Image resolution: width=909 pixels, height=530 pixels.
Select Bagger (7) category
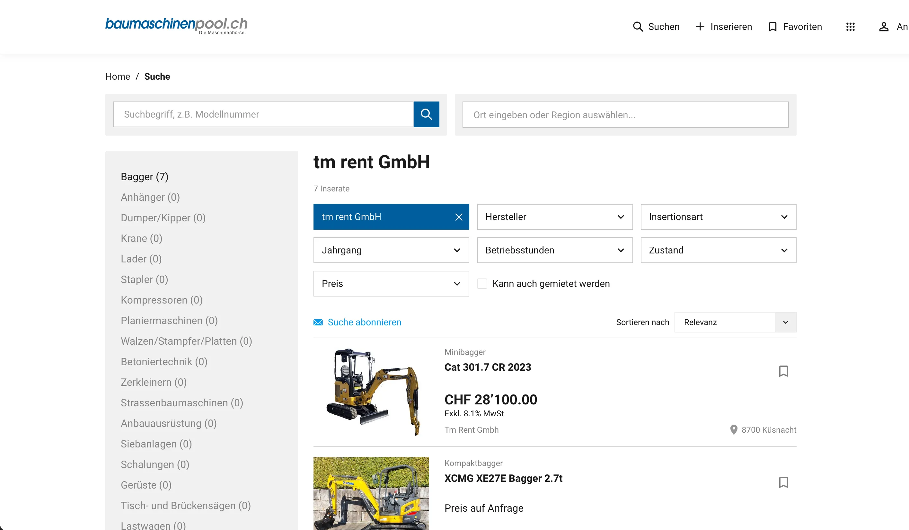pyautogui.click(x=145, y=177)
